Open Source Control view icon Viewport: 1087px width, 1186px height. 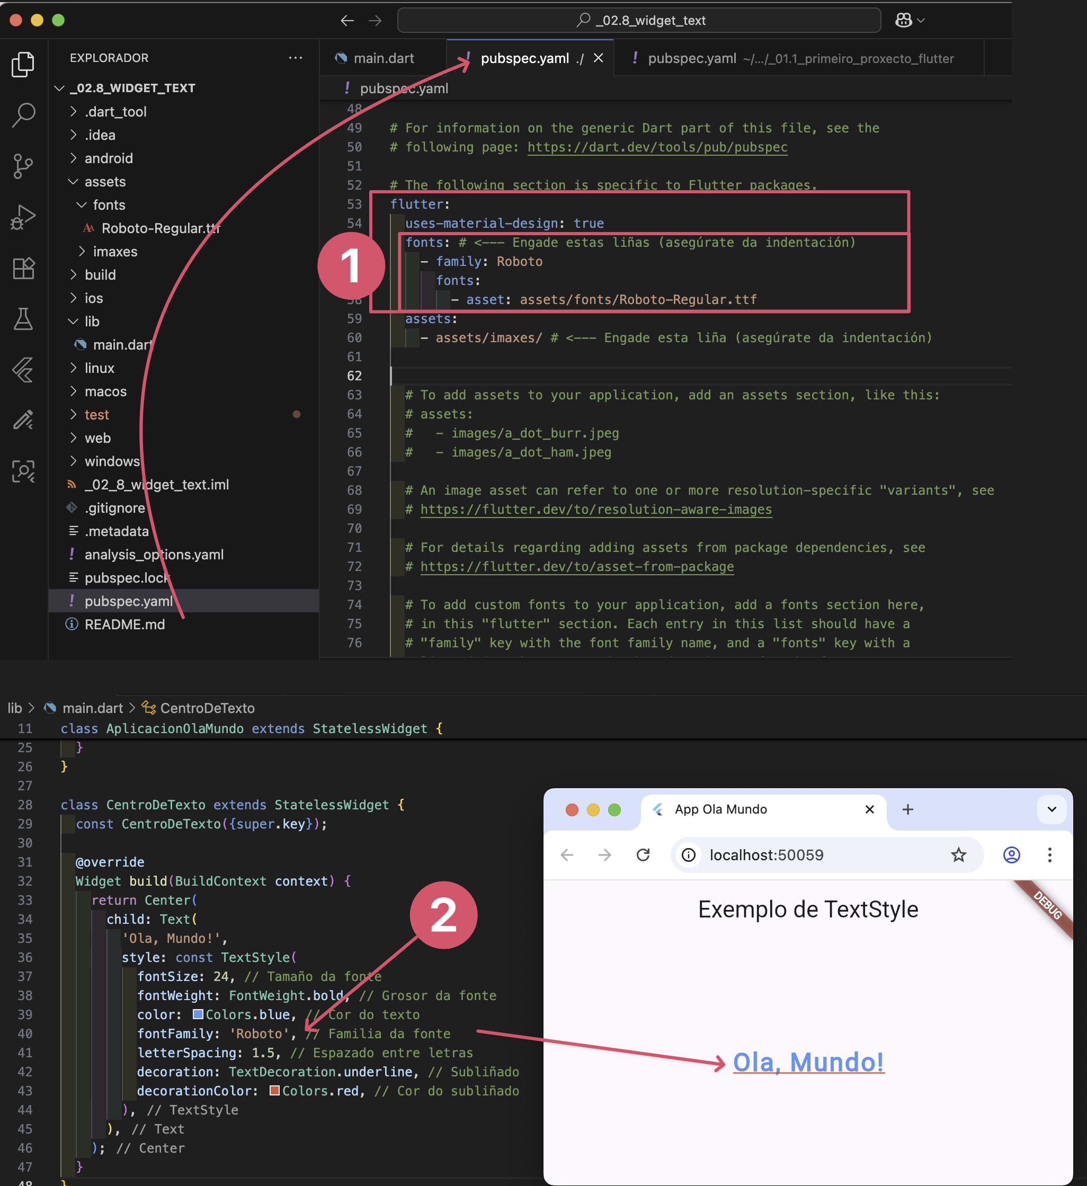click(x=23, y=166)
